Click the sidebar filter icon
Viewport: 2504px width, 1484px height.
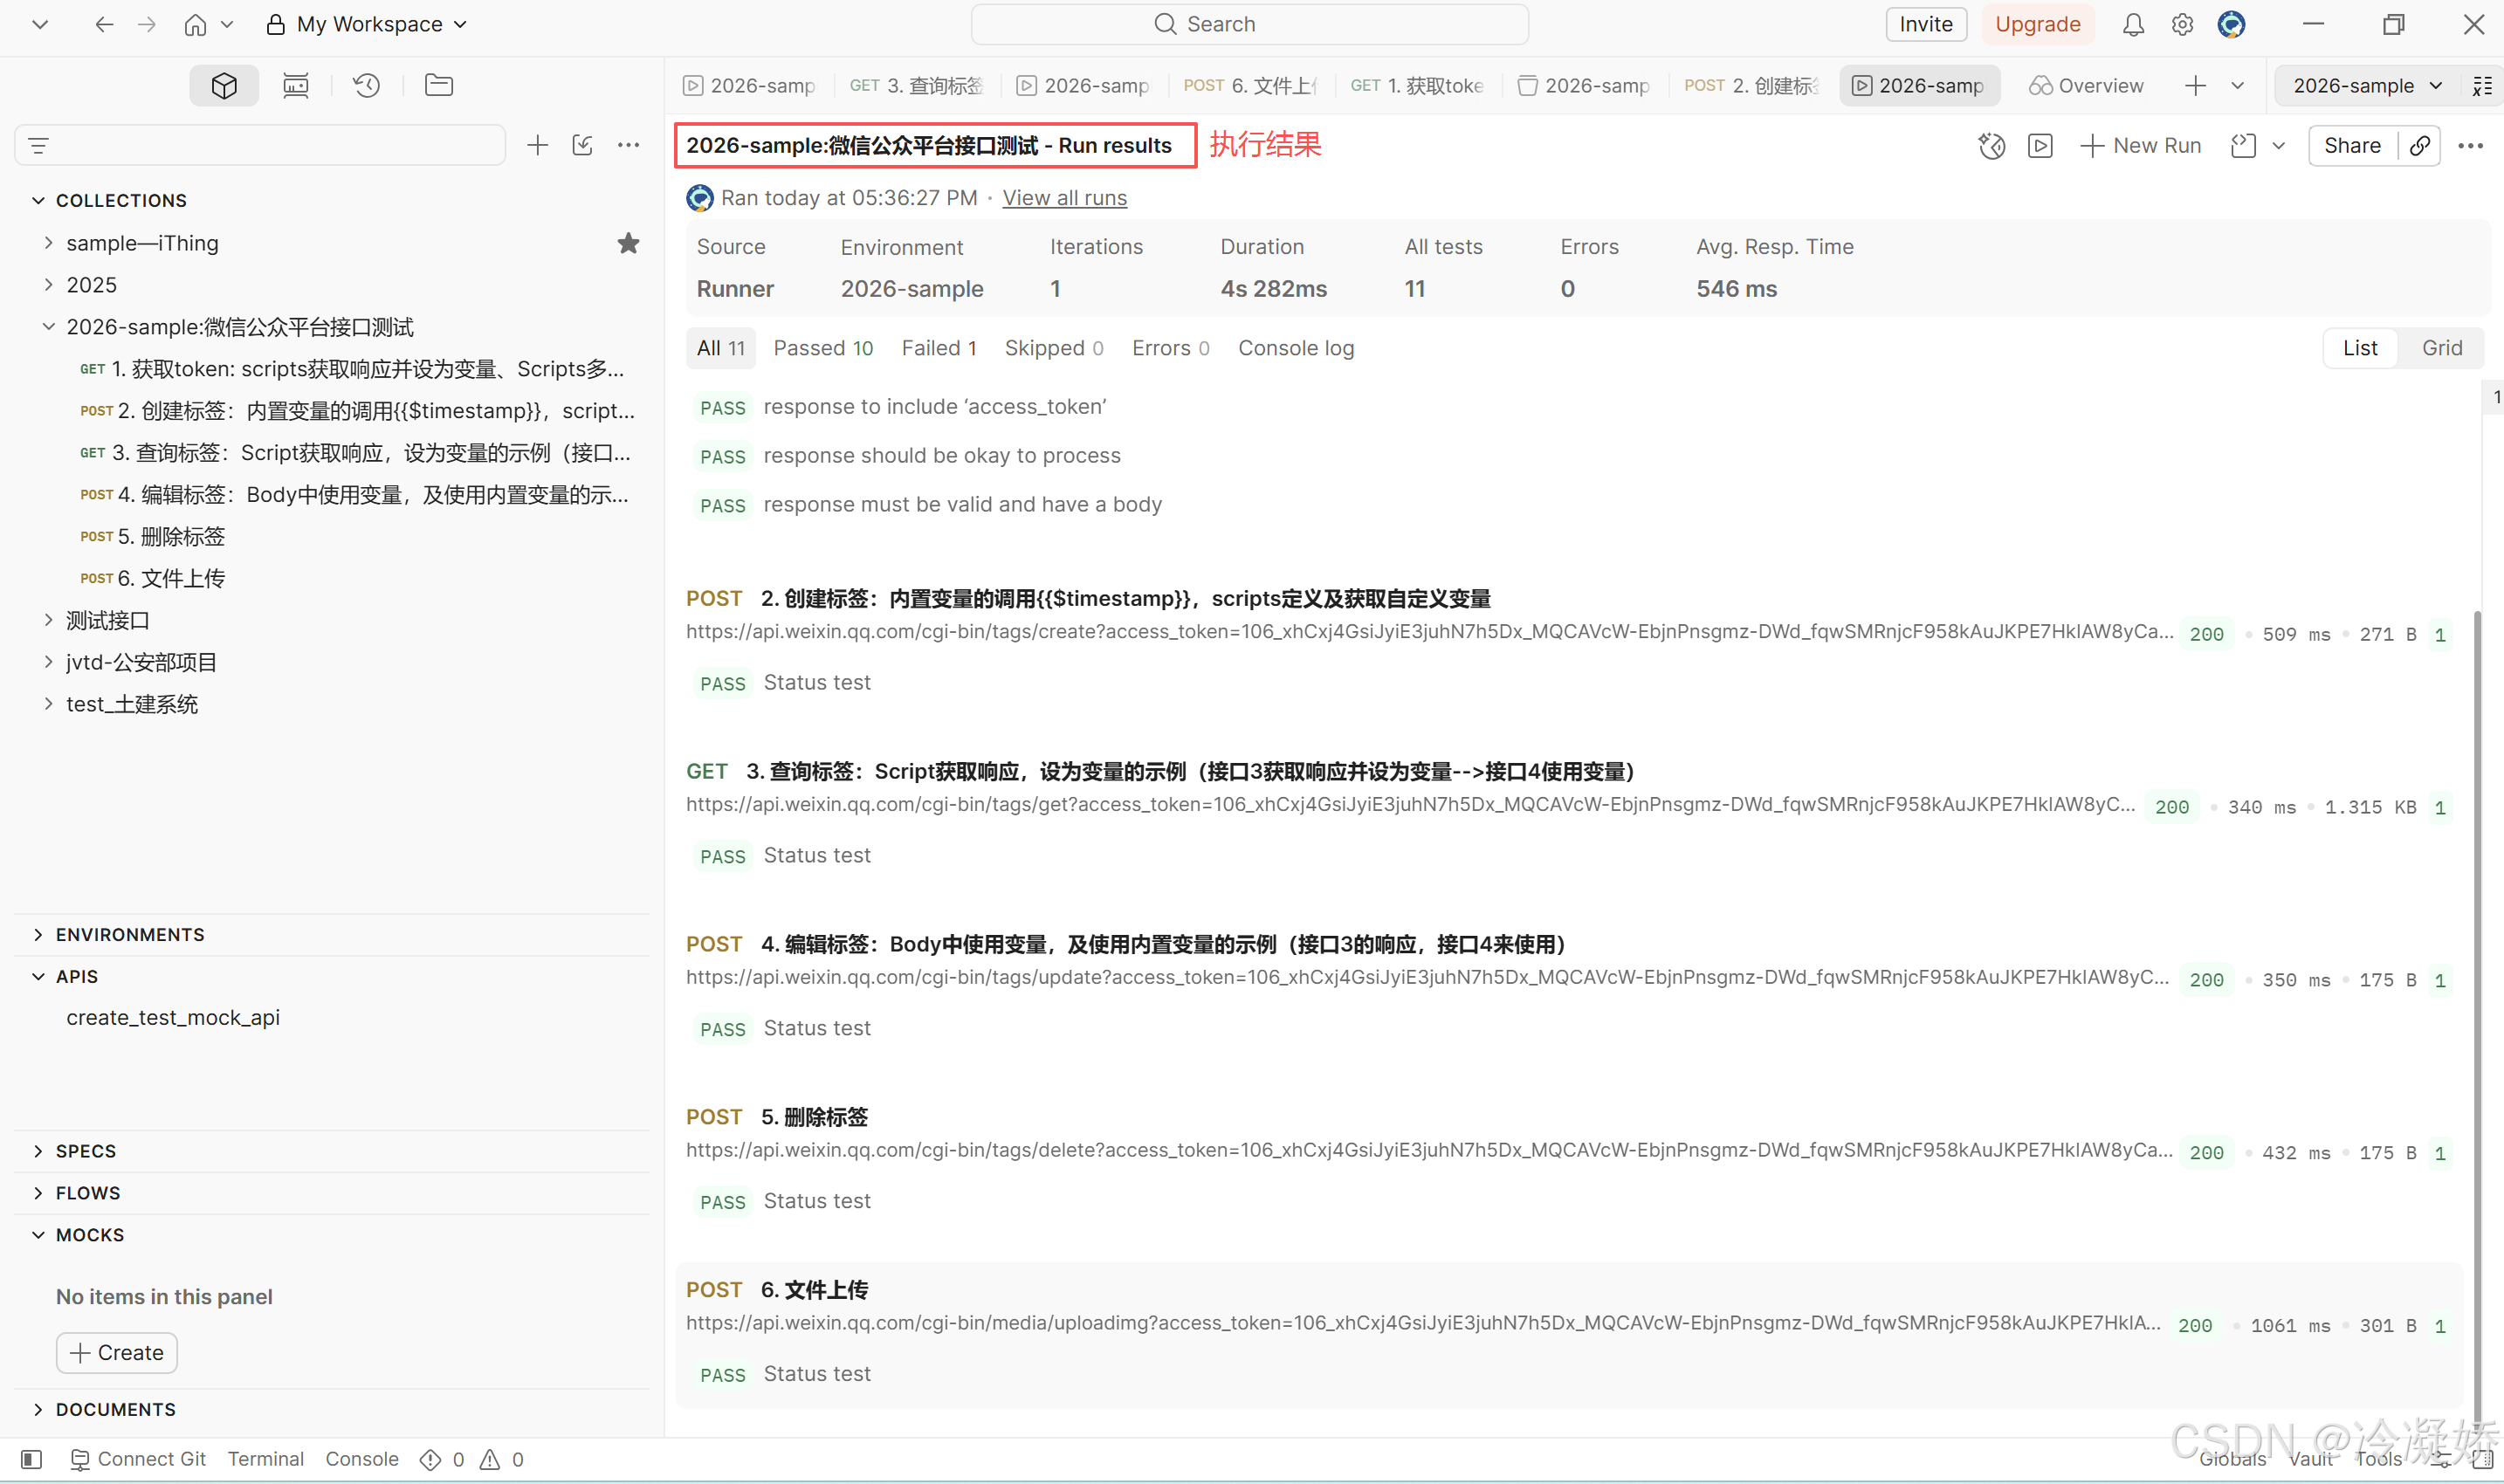(x=39, y=146)
